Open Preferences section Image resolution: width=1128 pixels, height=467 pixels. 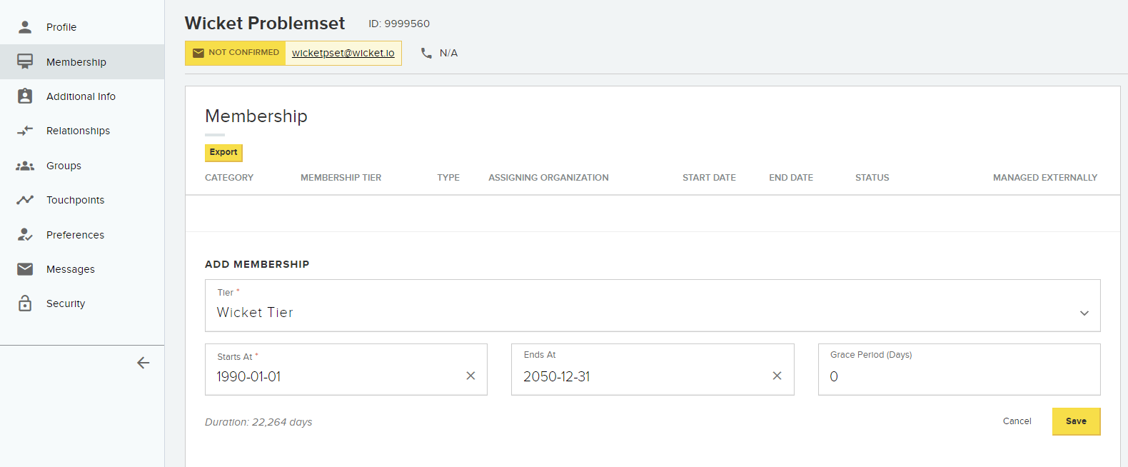point(82,235)
